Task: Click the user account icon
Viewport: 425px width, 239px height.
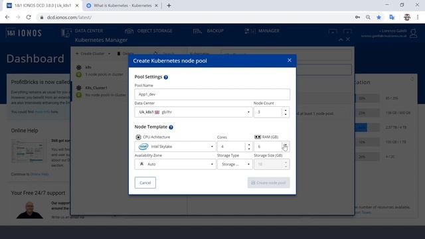Action: point(413,33)
